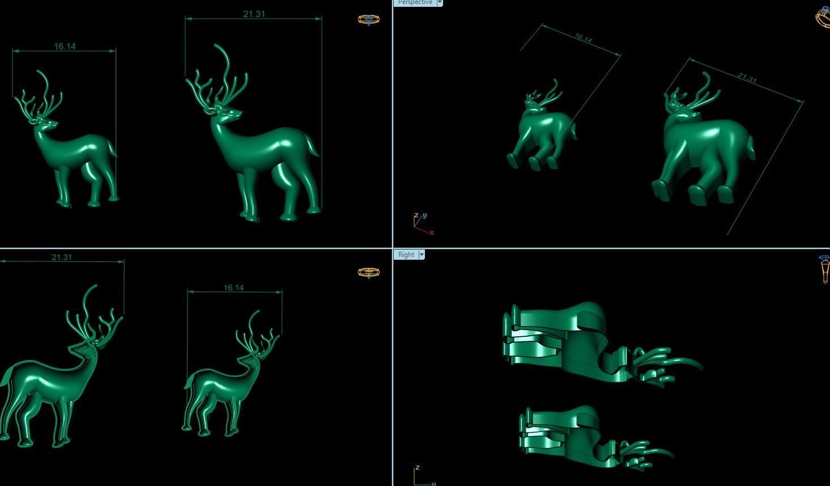830x486 pixels.
Task: Click the Perspective viewport title label
Action: (415, 3)
